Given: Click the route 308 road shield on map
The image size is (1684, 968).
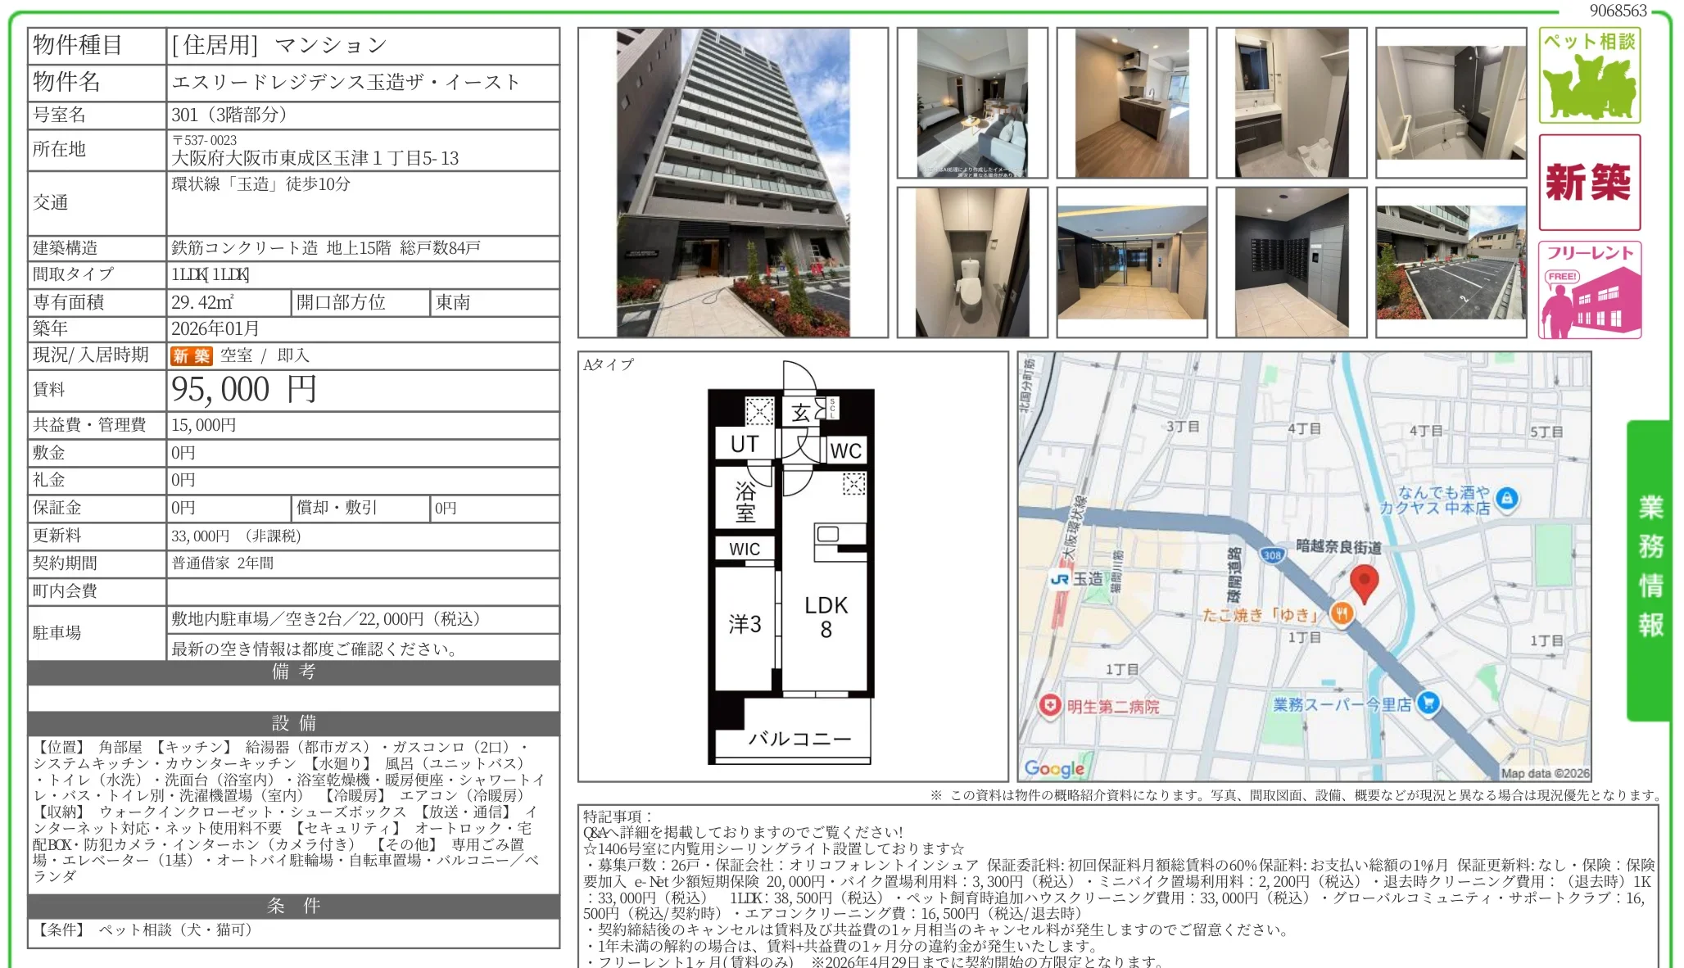Looking at the screenshot, I should 1272,555.
